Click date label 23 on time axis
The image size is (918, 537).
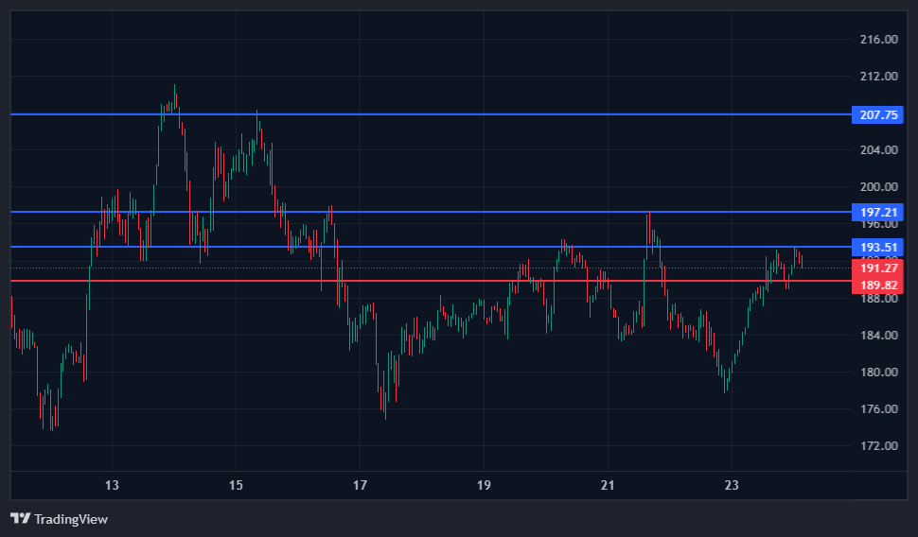[x=732, y=485]
